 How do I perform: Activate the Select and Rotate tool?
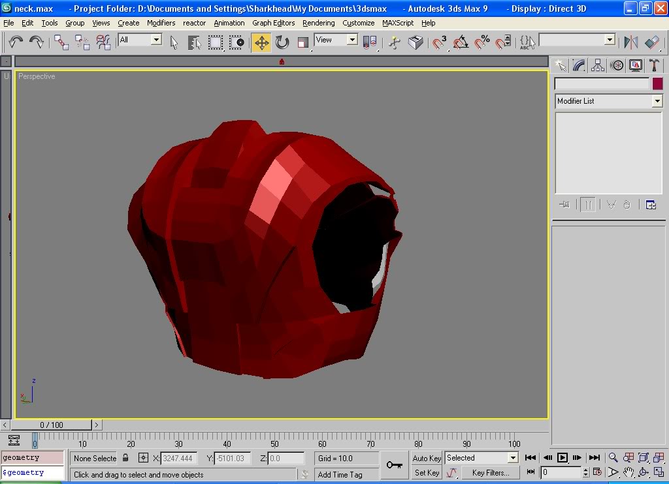282,42
